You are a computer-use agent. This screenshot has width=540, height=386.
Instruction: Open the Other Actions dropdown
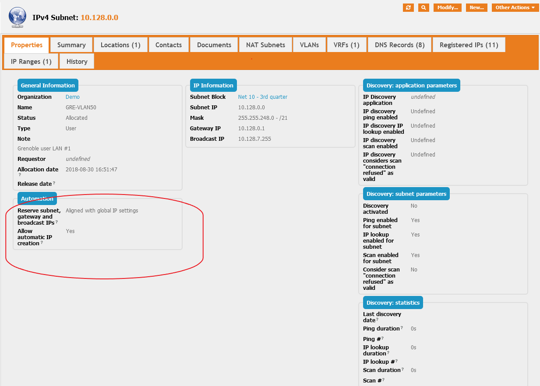click(x=515, y=7)
